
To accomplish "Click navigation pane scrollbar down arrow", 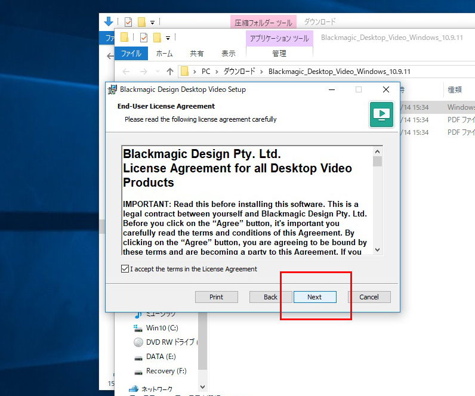I will click(203, 387).
